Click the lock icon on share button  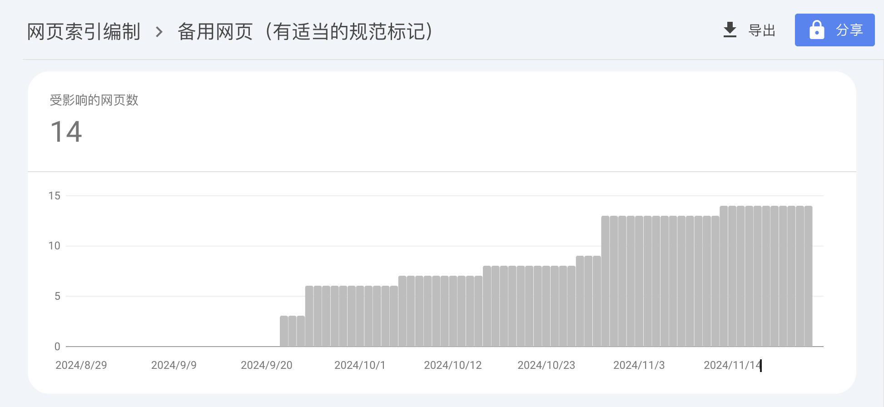point(817,30)
